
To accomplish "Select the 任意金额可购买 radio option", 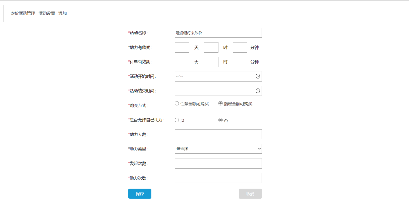I will (176, 104).
